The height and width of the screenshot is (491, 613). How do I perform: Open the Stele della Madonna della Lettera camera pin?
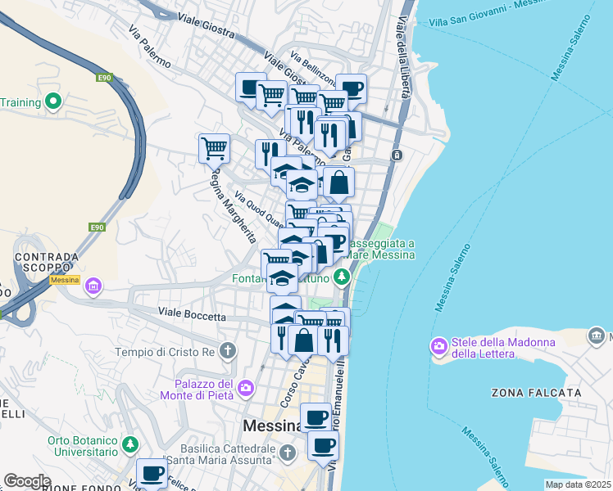(439, 347)
